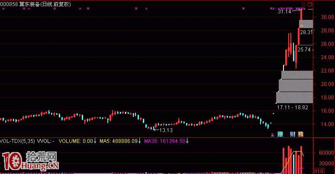
Task: Click the 26.00 price axis label
Action: coord(327,44)
